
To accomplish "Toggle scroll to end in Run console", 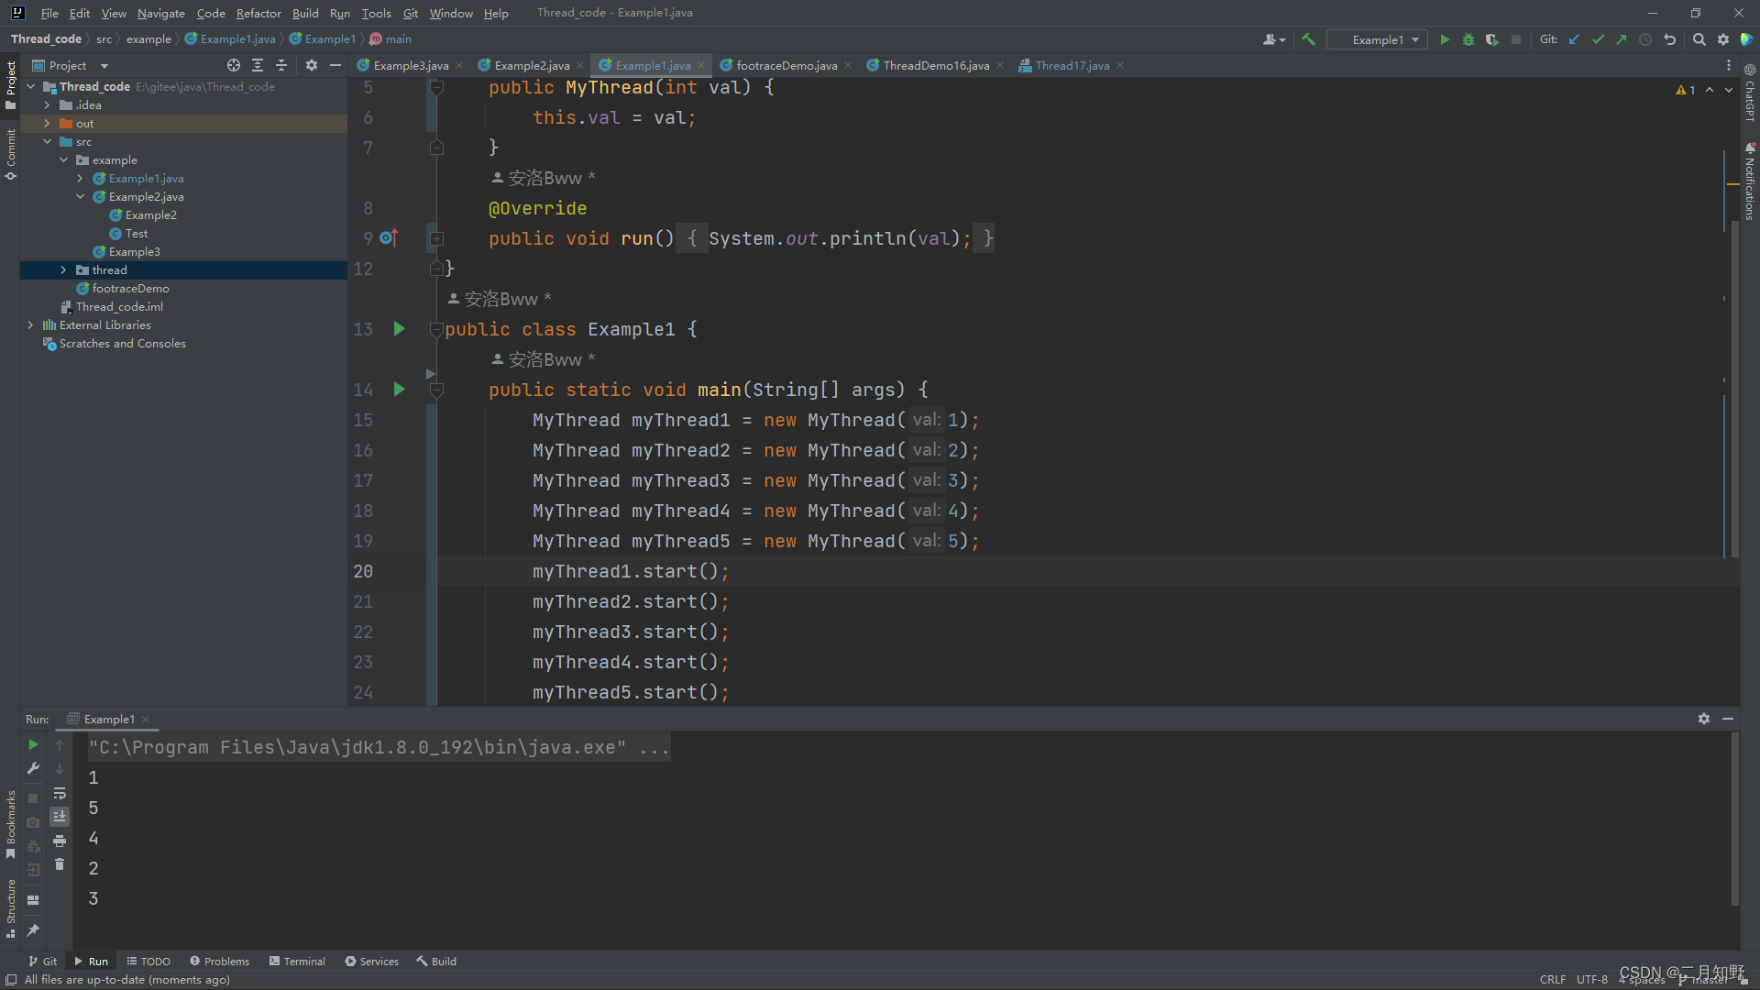I will [x=60, y=816].
